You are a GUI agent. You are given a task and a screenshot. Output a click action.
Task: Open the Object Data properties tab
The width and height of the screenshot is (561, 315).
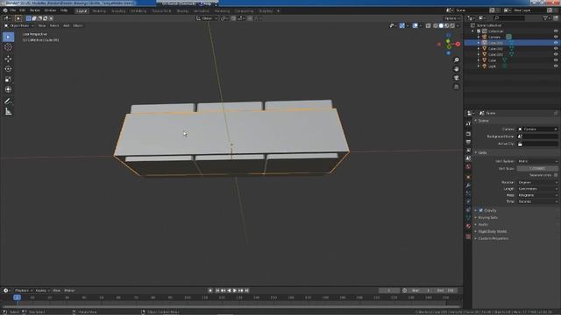pyautogui.click(x=468, y=218)
